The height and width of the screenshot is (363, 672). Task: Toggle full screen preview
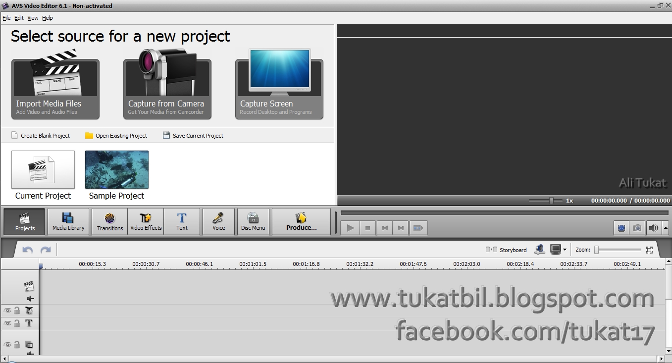click(x=621, y=228)
